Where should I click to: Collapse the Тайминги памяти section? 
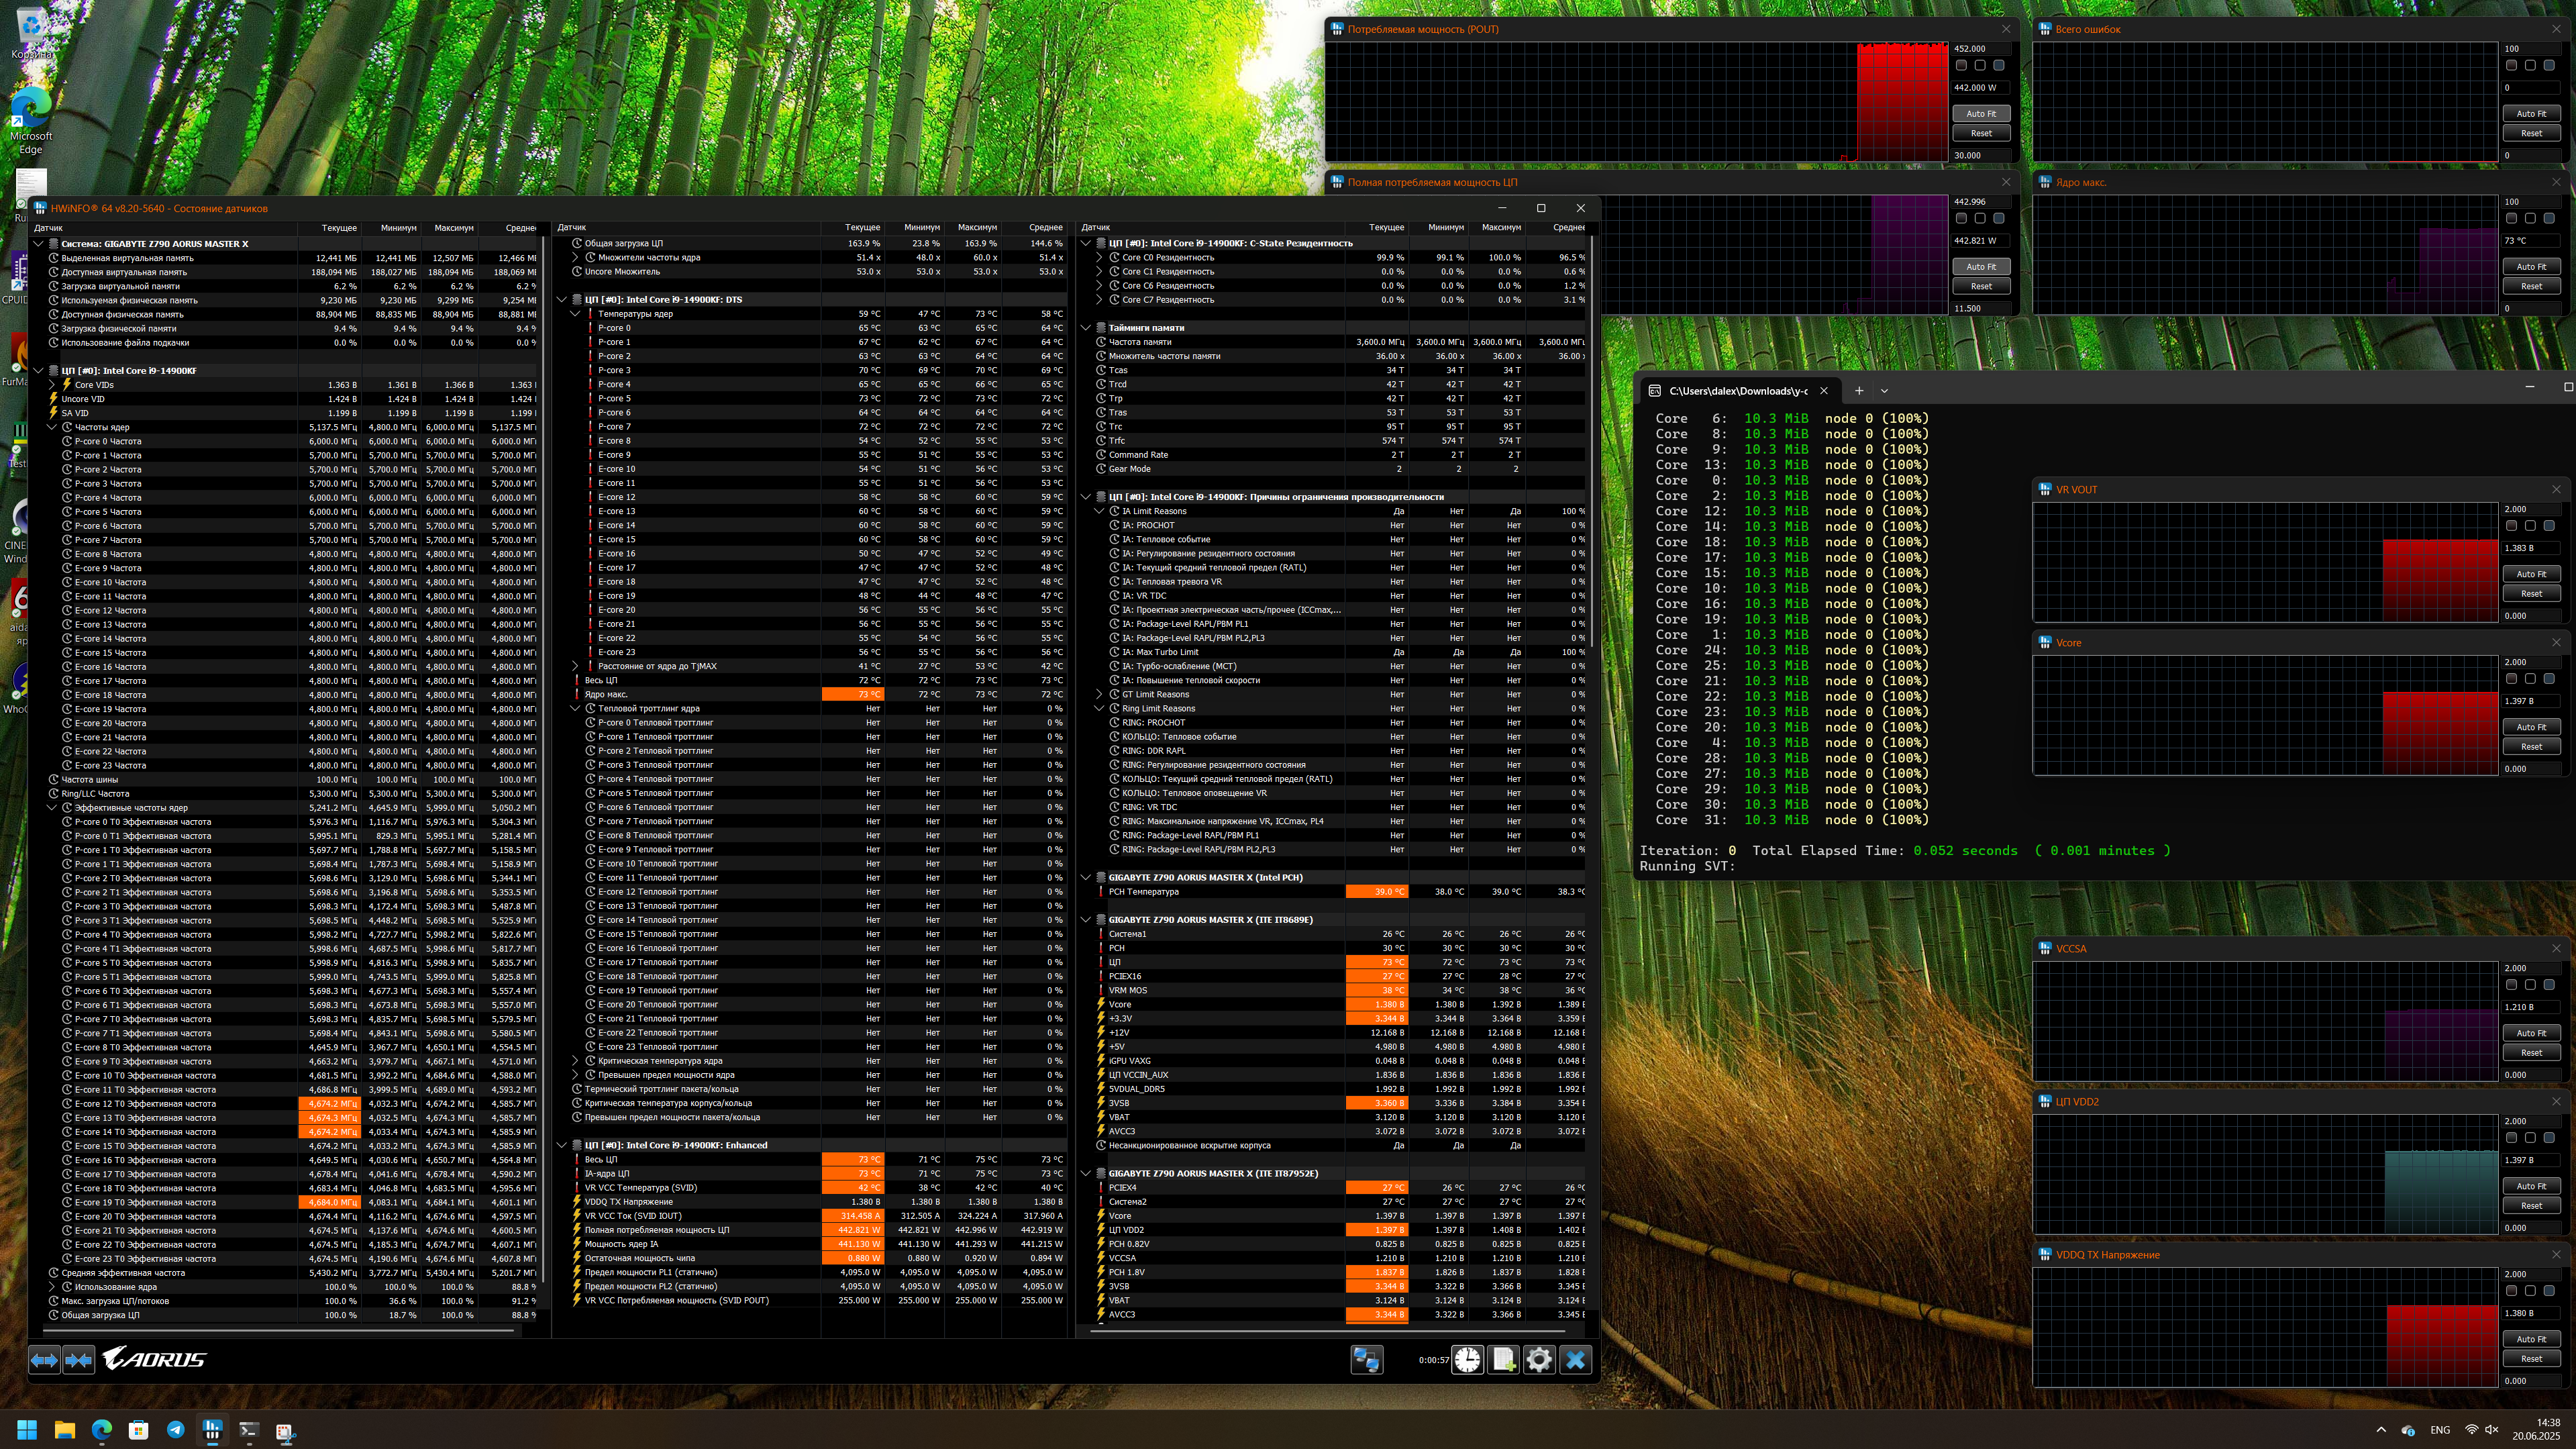[x=1086, y=328]
